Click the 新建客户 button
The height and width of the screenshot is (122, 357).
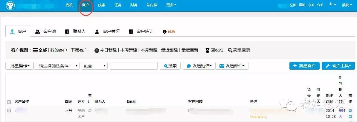[x=304, y=66]
